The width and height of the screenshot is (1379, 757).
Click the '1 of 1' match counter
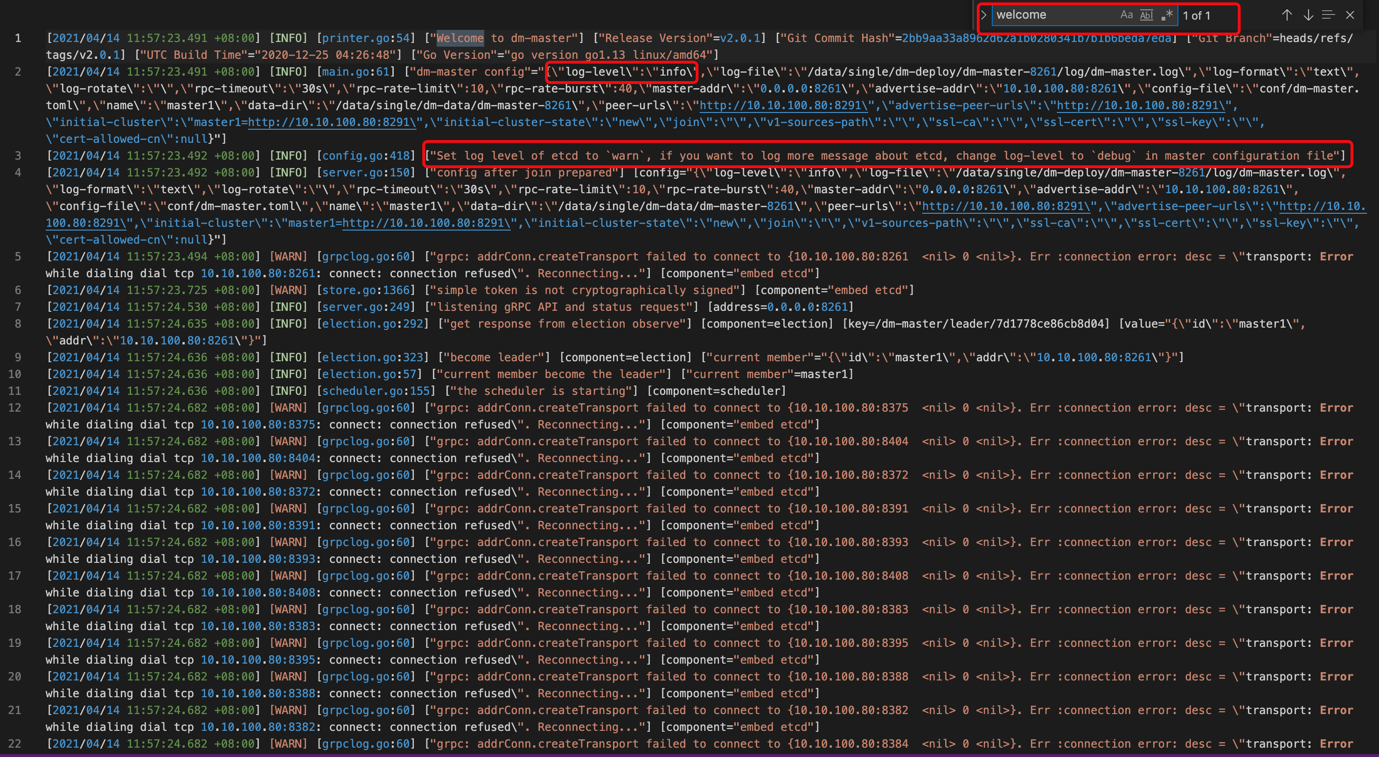[x=1197, y=15]
